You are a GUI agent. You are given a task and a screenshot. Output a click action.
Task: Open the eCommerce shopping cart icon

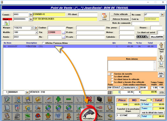58,117
